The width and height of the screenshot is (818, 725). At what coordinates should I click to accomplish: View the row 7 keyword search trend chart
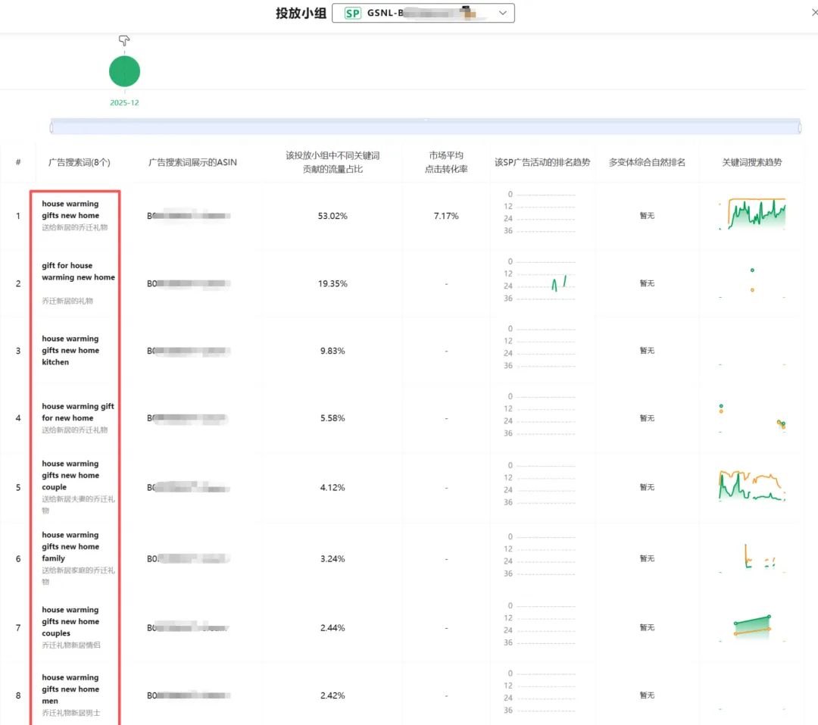[x=751, y=625]
